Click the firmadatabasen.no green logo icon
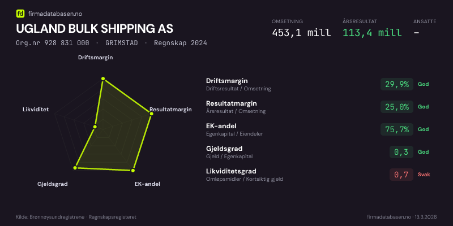This screenshot has height=226, width=453. pyautogui.click(x=20, y=14)
